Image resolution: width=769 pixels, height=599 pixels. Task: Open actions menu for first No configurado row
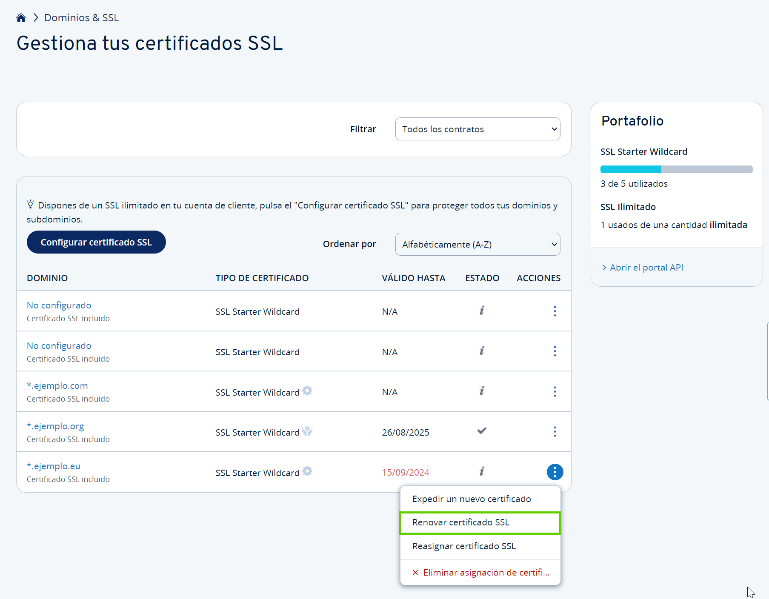(x=555, y=311)
